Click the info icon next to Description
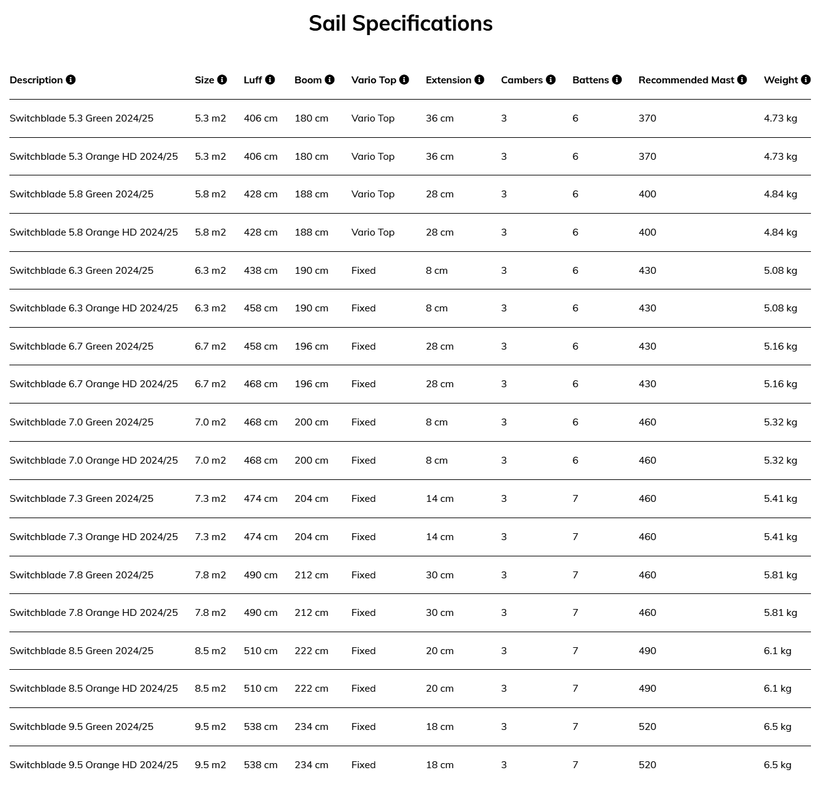Image resolution: width=821 pixels, height=802 pixels. [x=71, y=80]
